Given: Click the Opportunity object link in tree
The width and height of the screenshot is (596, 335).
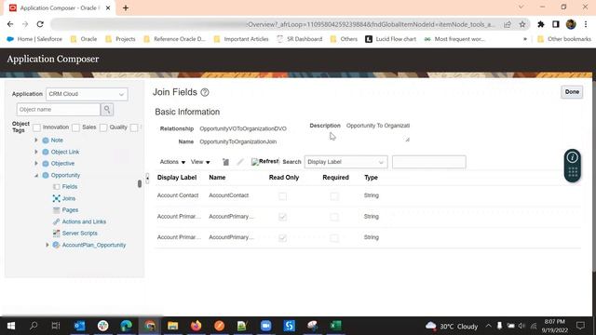Looking at the screenshot, I should [x=65, y=175].
